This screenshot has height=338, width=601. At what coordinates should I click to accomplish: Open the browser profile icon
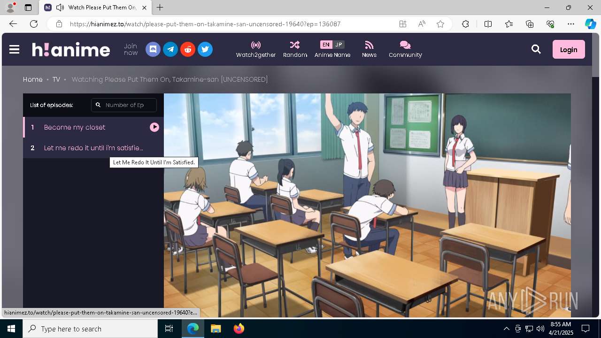point(10,8)
